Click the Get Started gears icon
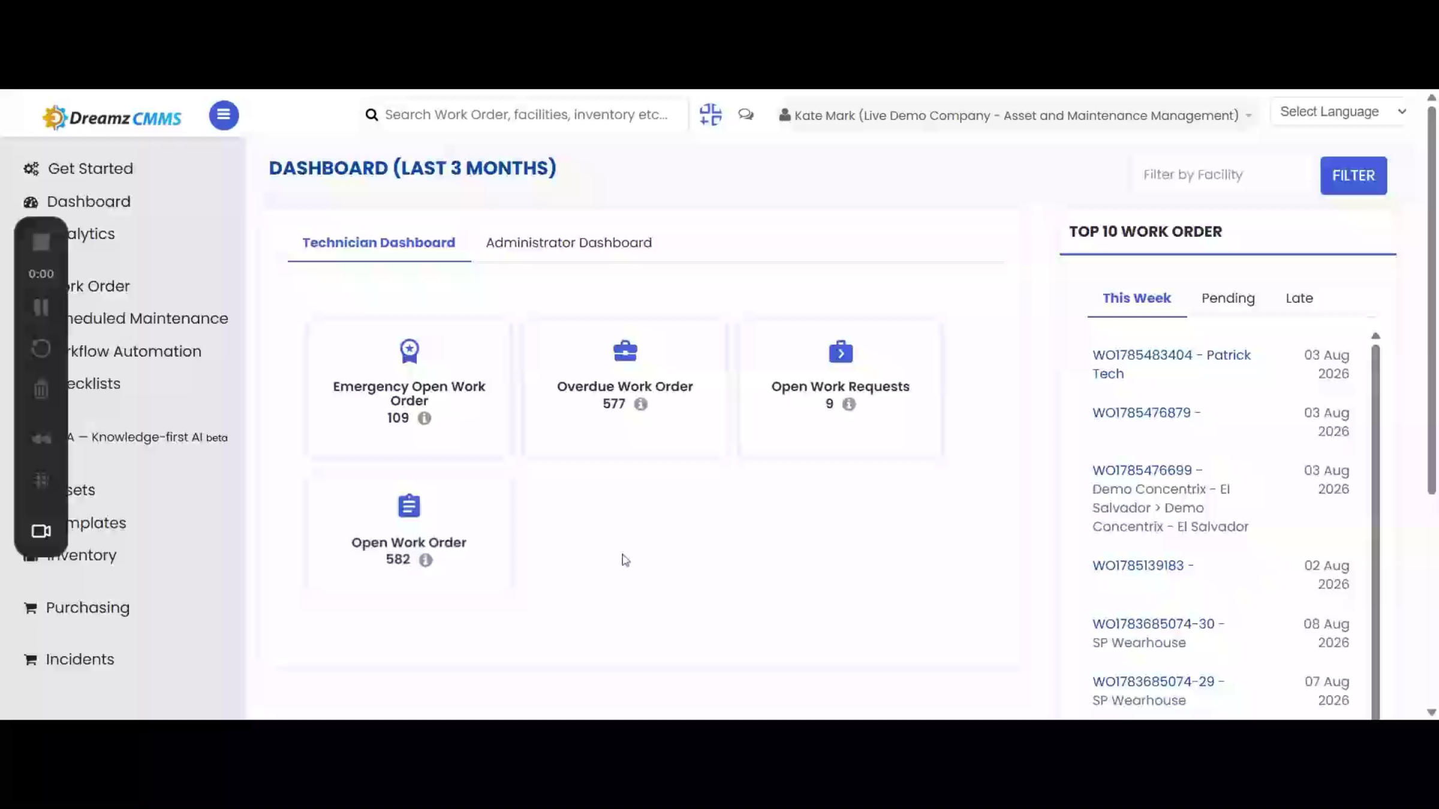The width and height of the screenshot is (1439, 809). (x=31, y=168)
